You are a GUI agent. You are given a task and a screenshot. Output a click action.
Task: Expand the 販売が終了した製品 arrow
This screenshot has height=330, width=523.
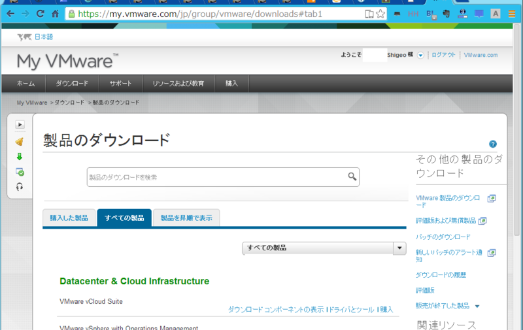click(x=477, y=306)
